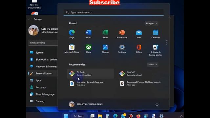Select Time & language in Settings
The image size is (210, 118).
point(43,94)
